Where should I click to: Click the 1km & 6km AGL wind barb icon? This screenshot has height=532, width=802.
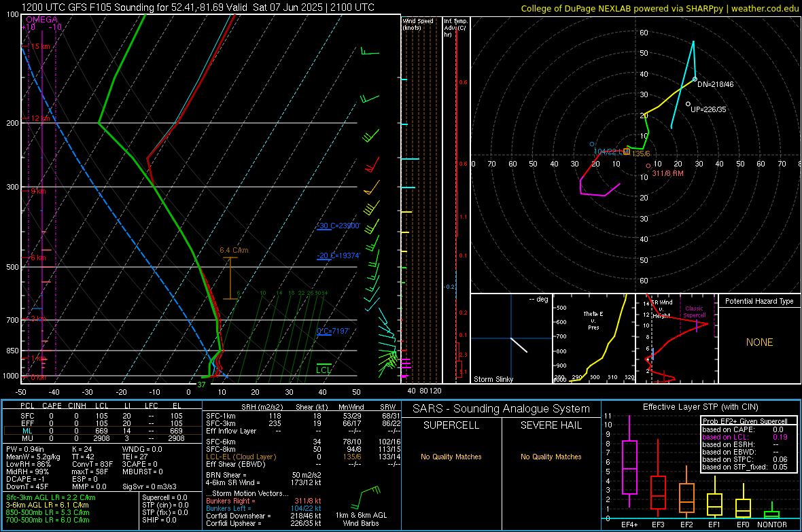pyautogui.click(x=365, y=499)
